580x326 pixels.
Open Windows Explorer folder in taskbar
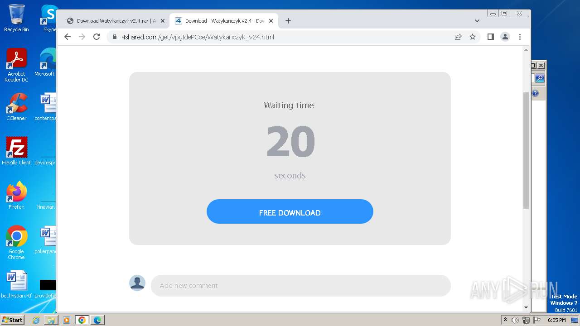(x=51, y=320)
